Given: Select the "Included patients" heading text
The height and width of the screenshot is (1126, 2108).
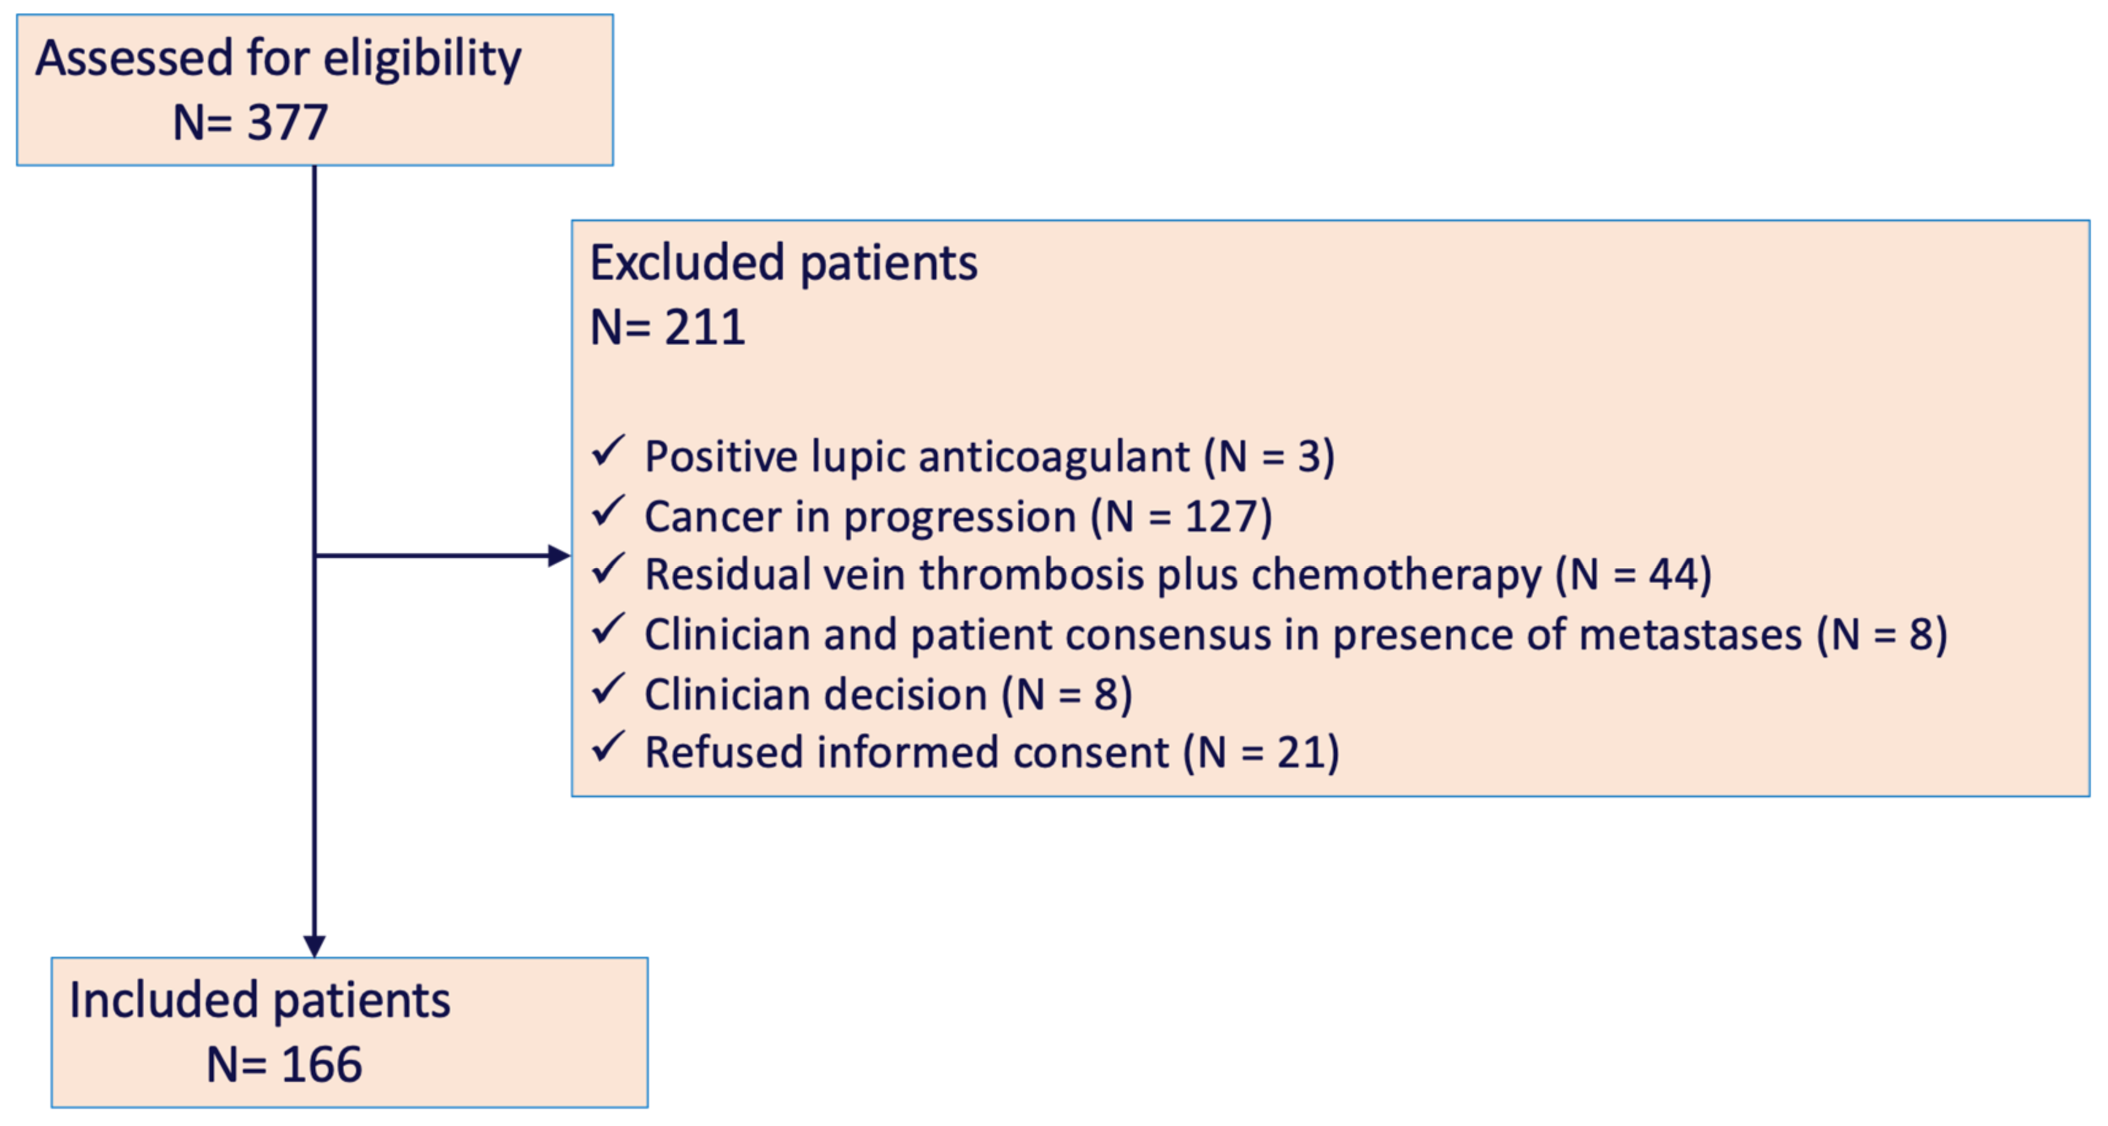Looking at the screenshot, I should [260, 1000].
